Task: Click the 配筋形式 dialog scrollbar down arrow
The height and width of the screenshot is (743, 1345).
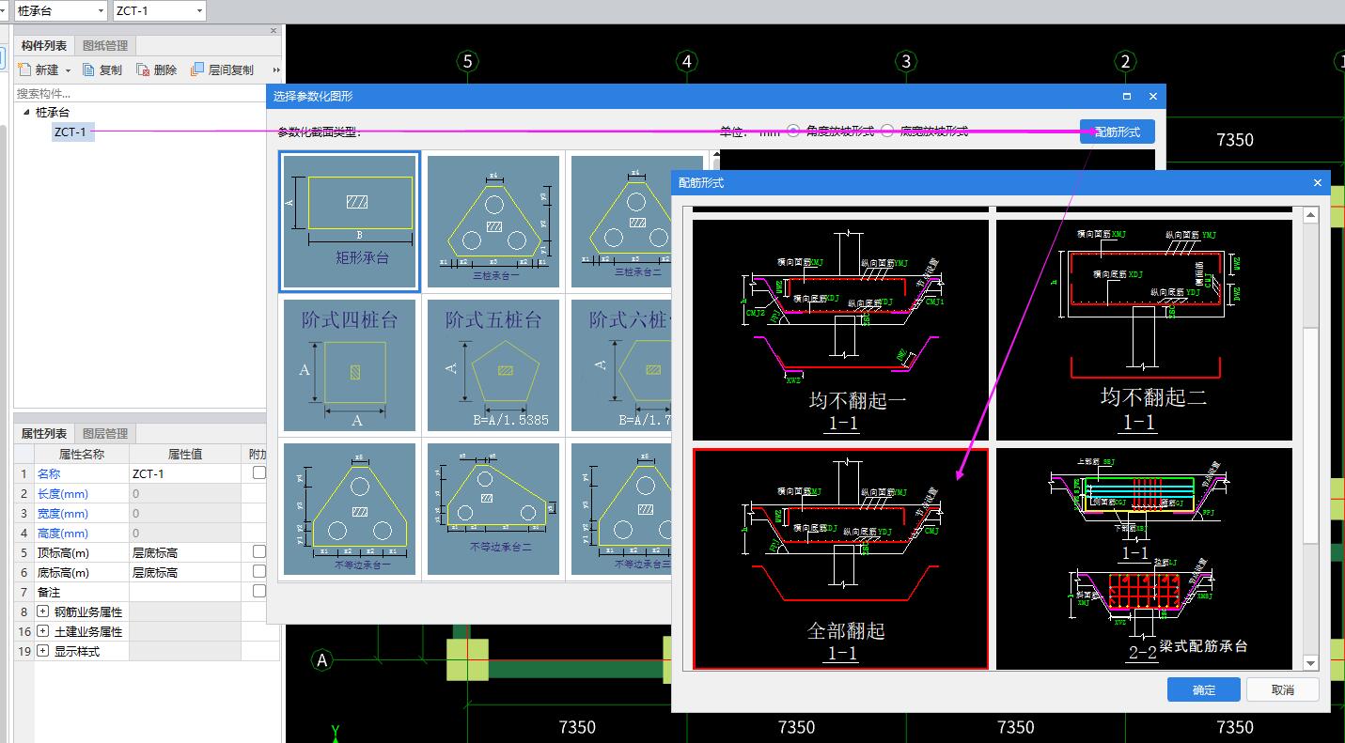Action: coord(1311,663)
